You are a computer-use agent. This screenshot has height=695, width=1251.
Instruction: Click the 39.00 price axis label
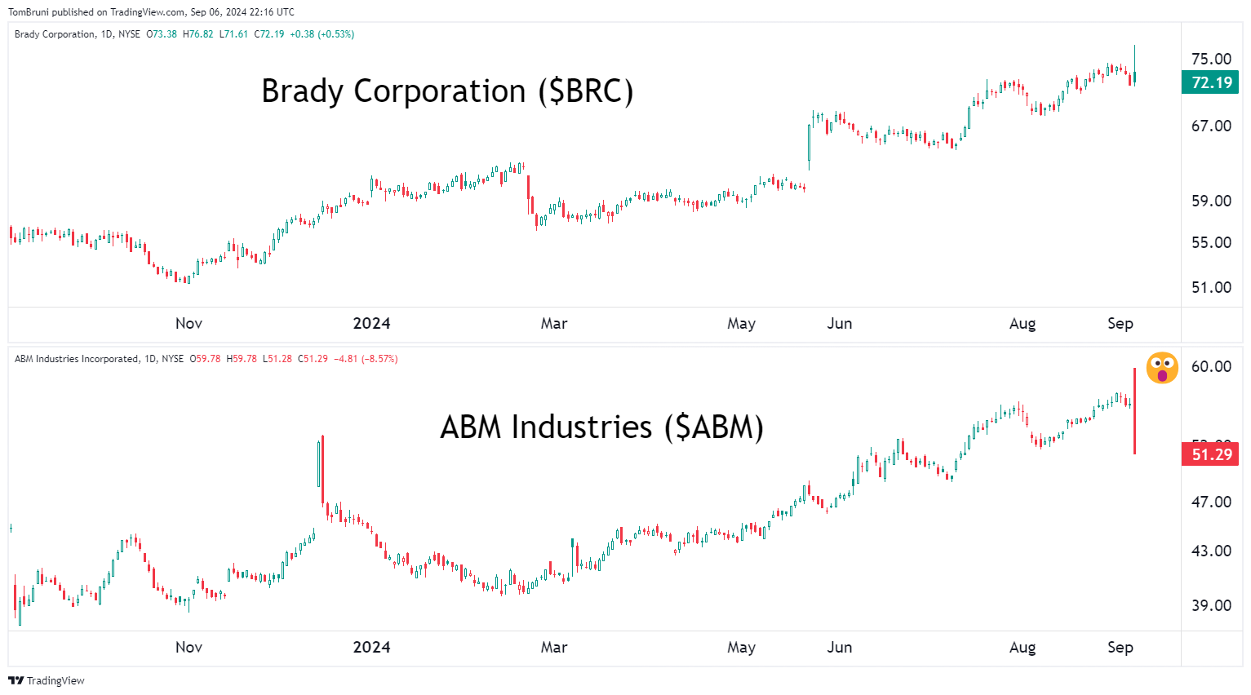[1211, 605]
